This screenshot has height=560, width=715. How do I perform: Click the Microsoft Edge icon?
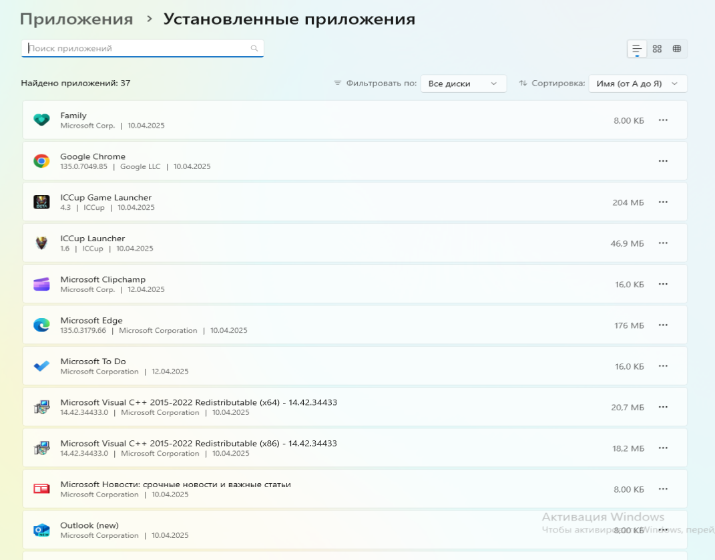[x=41, y=325]
